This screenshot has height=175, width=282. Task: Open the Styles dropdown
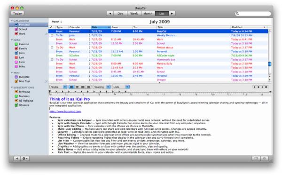point(58,87)
